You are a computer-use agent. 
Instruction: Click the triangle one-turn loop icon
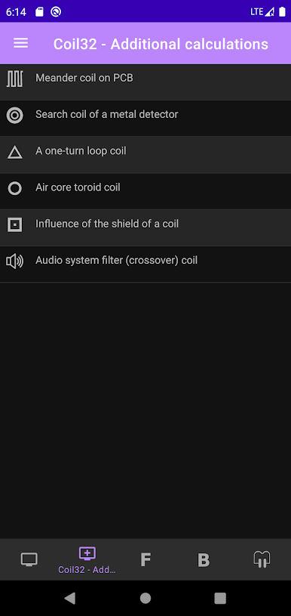(15, 152)
